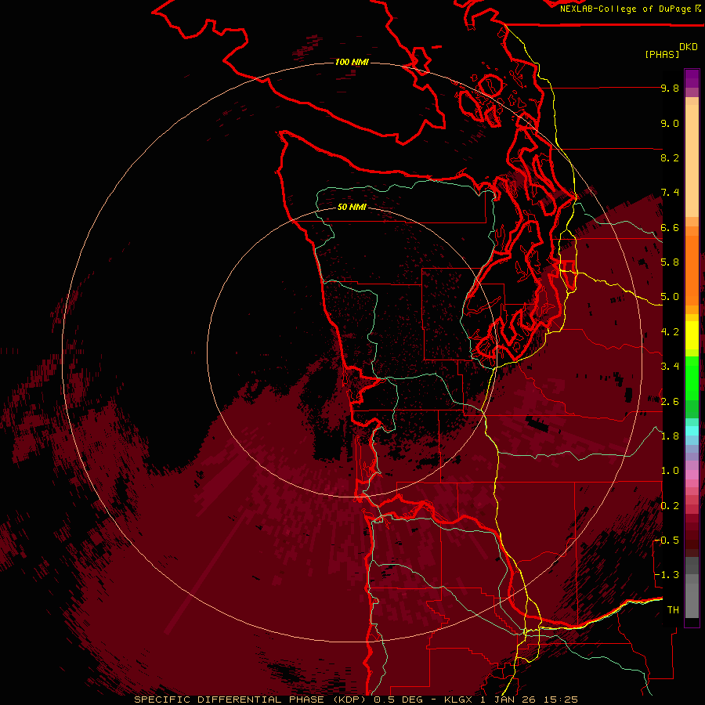
Task: Pick the pink segment of color bar
Action: 692,475
